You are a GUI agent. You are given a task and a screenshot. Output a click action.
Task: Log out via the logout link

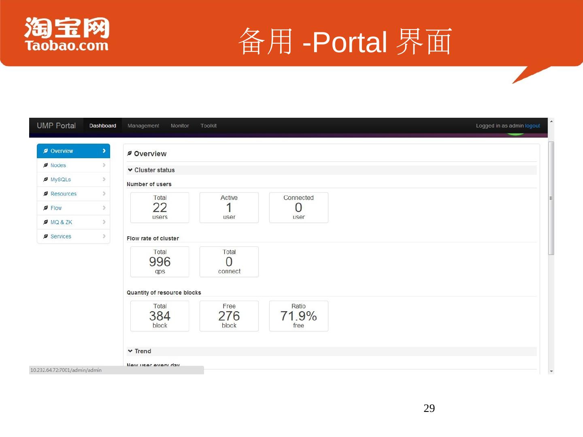tap(532, 126)
